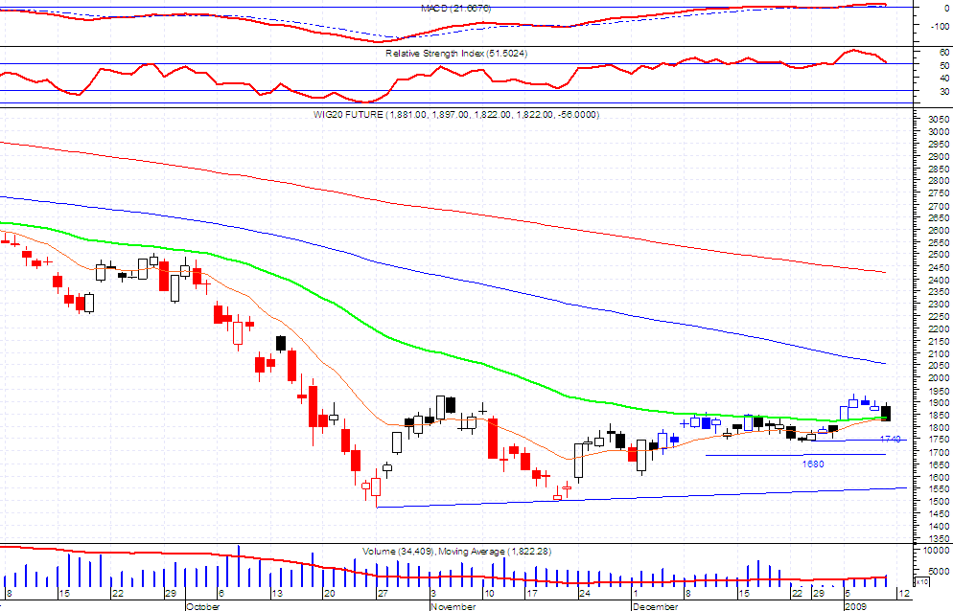Click the x10 volume scale indicator
Screen dimensions: 953x611
click(920, 582)
